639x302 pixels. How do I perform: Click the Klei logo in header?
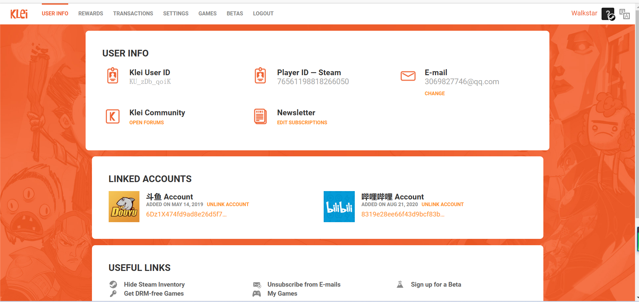point(19,14)
